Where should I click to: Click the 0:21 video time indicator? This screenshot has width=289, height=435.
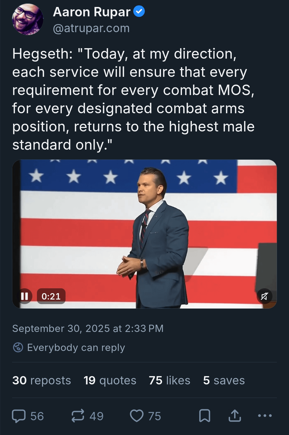(51, 296)
